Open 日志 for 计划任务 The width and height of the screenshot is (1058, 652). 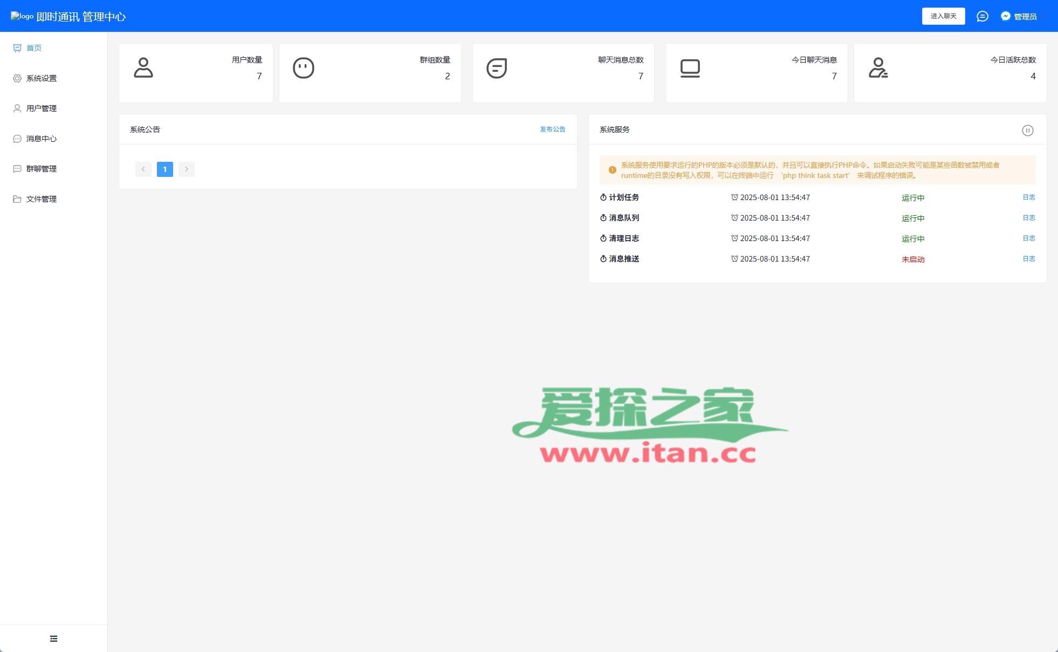[x=1029, y=197]
